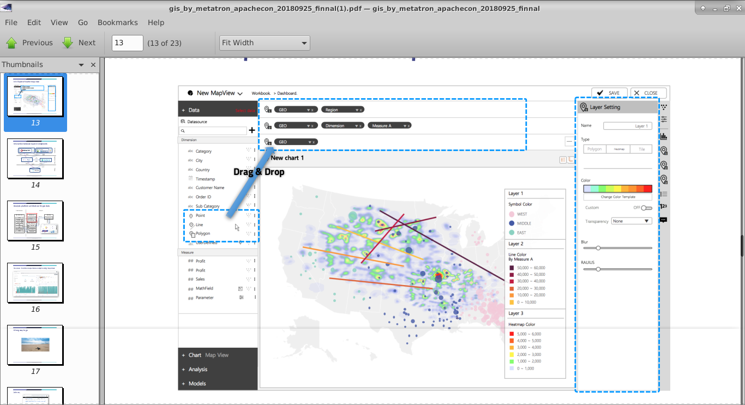Adjust the Blur slider handle
Screen dimensions: 745x405
(598, 247)
